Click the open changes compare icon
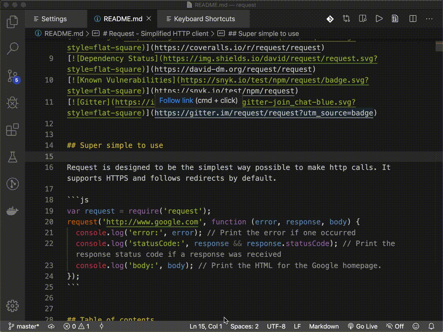 (347, 19)
